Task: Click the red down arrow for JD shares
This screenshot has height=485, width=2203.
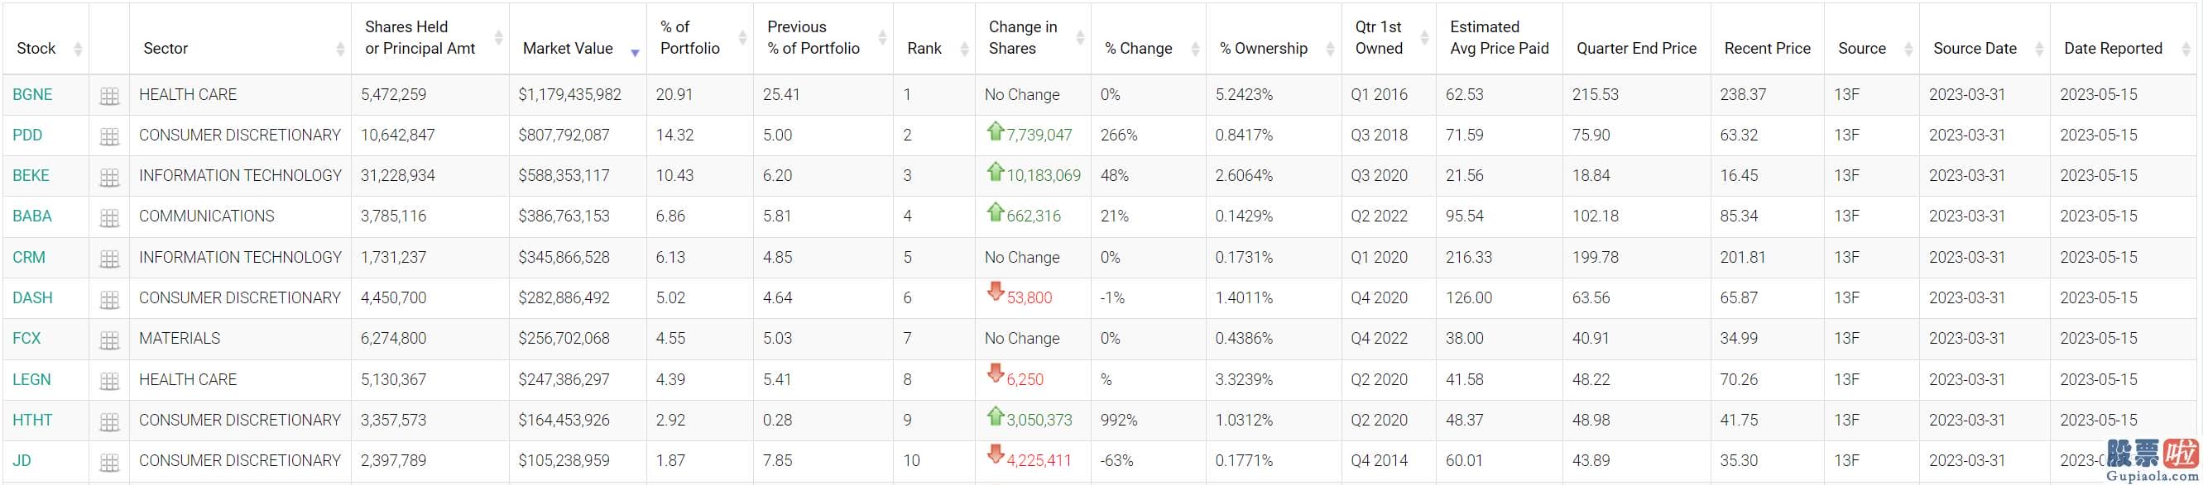Action: tap(995, 454)
